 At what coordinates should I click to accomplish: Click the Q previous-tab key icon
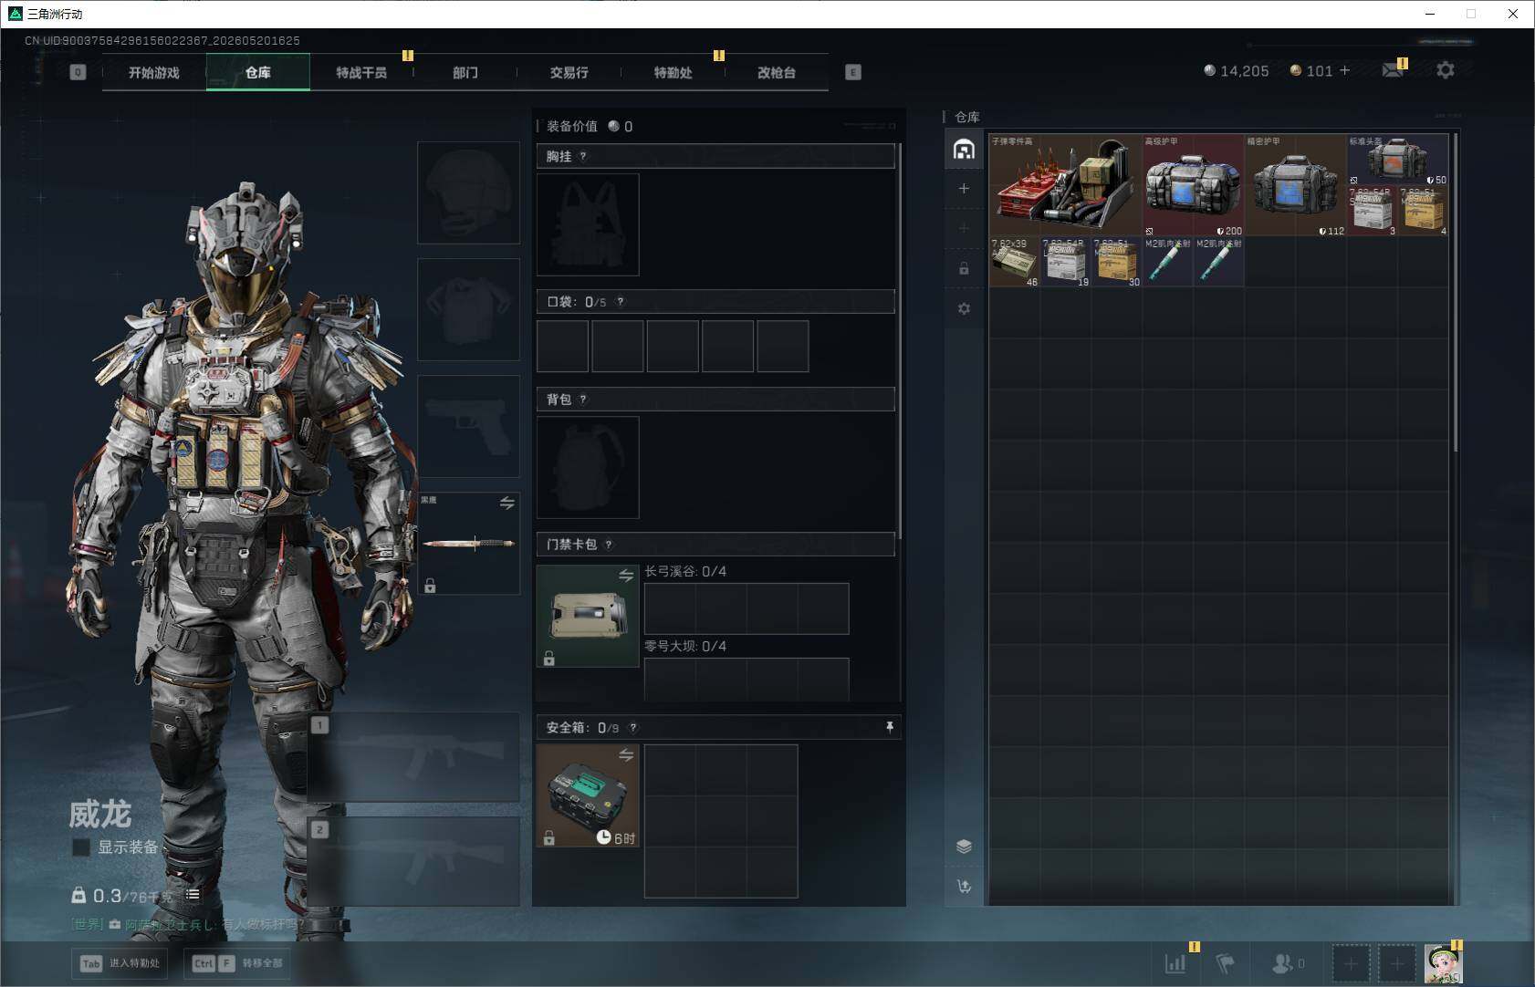[x=78, y=72]
